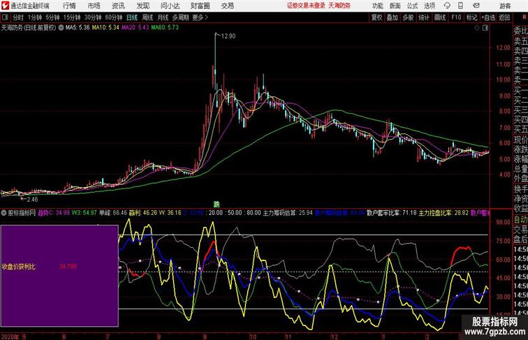This screenshot has width=528, height=340.
Task: Open the 版面 menu
Action: (x=395, y=6)
